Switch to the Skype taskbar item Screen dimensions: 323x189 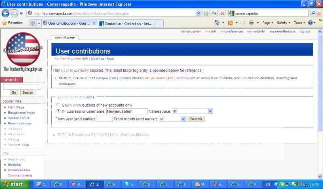point(131,184)
